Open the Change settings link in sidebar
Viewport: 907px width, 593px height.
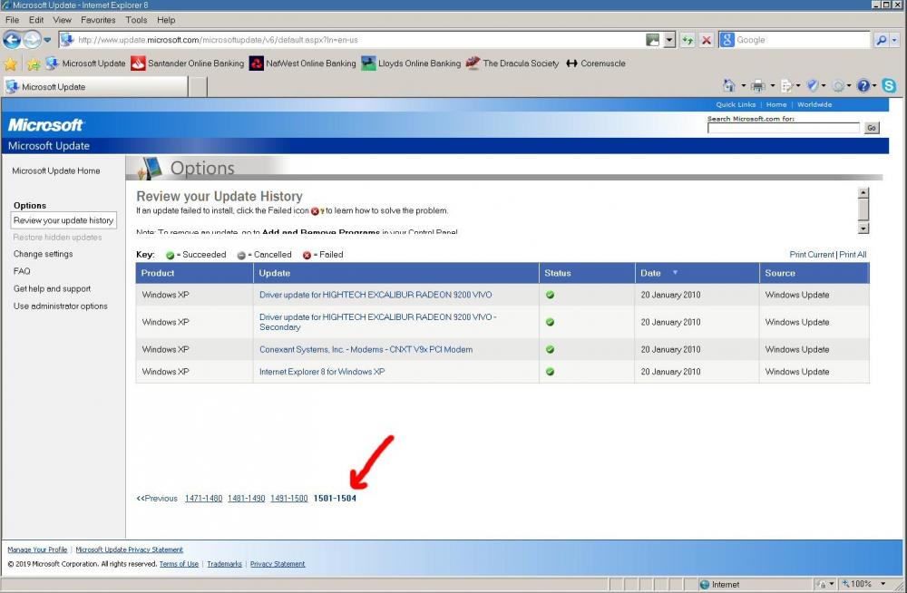[43, 254]
